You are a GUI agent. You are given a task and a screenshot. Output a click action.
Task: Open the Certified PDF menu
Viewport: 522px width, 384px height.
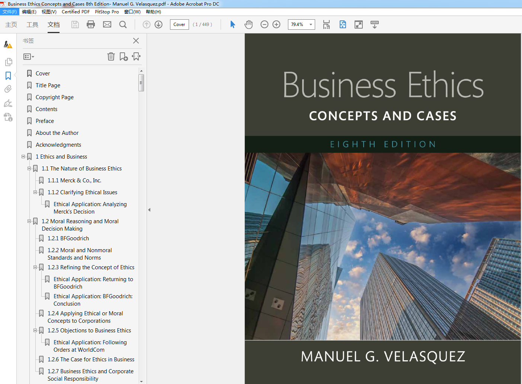(76, 12)
